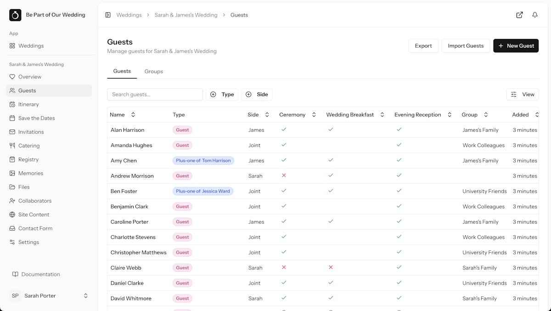
Task: Click the Save the Dates calendar icon
Action: click(x=12, y=118)
